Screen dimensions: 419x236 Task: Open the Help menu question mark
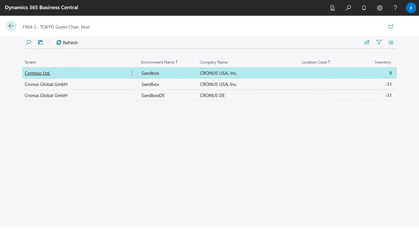tap(395, 8)
